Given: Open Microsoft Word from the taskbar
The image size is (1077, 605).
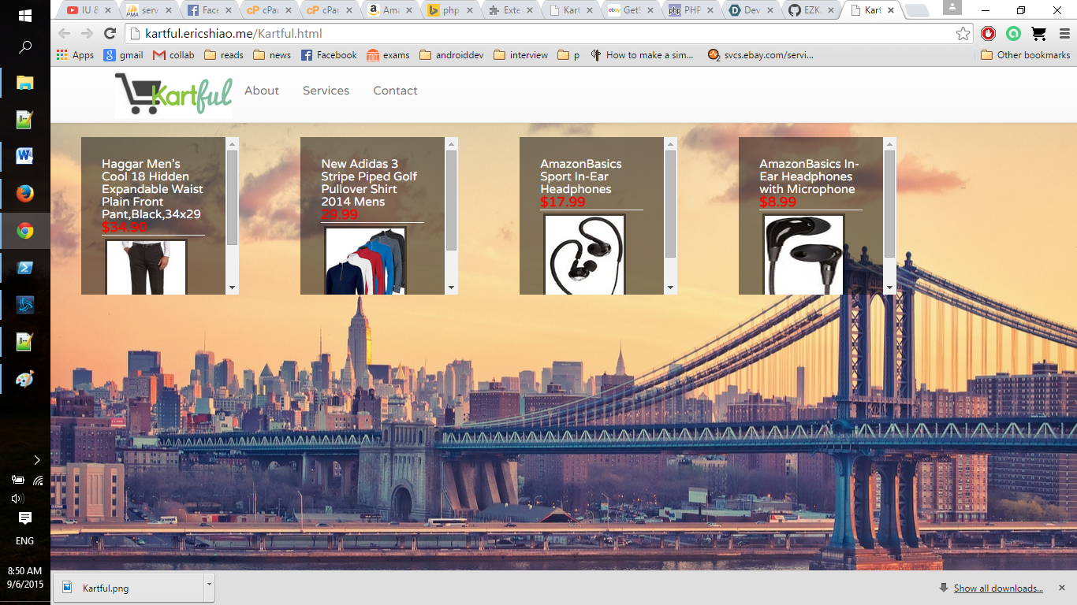Looking at the screenshot, I should [x=24, y=156].
